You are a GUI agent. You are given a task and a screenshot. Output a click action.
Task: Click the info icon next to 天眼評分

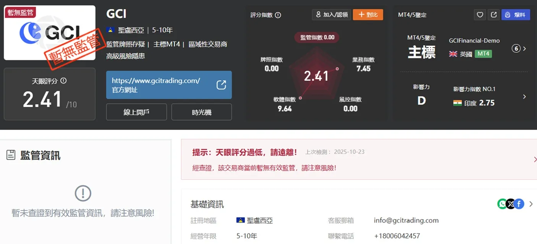point(63,81)
